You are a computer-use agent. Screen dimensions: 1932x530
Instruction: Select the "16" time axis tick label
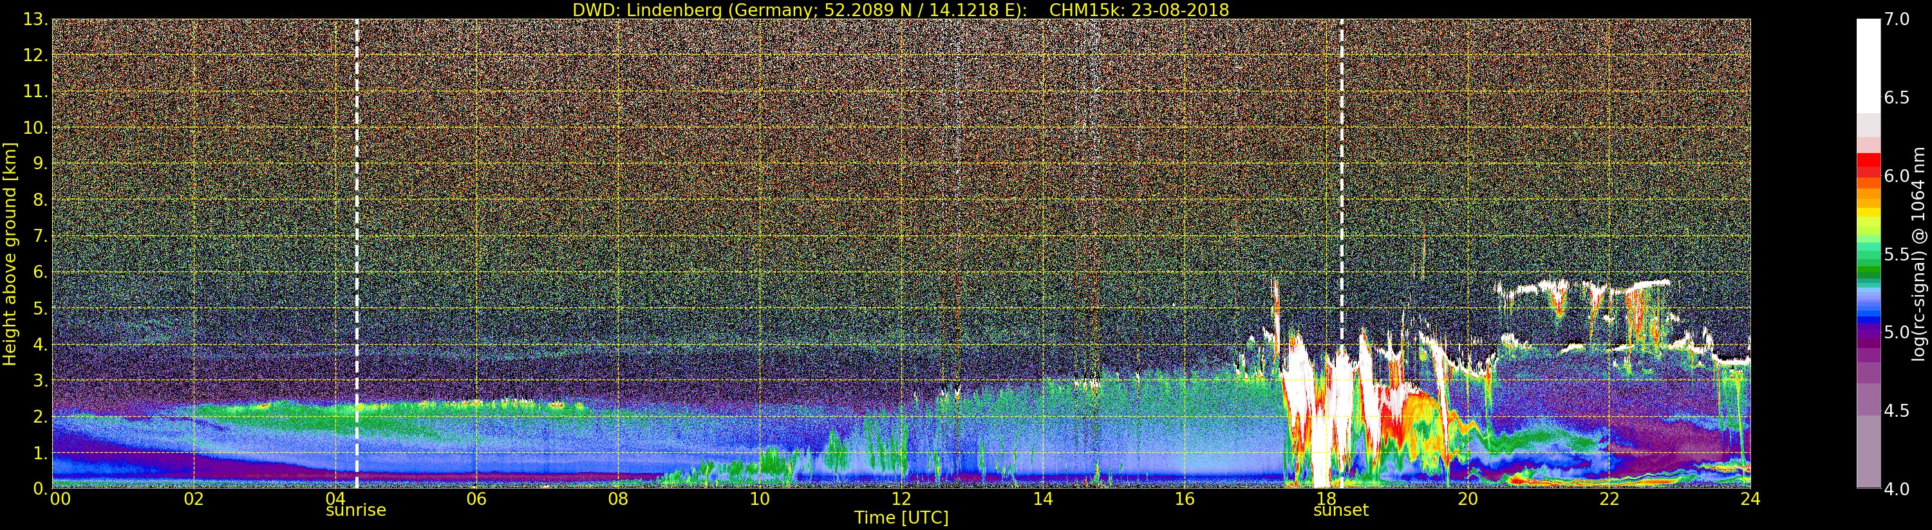pyautogui.click(x=1185, y=498)
